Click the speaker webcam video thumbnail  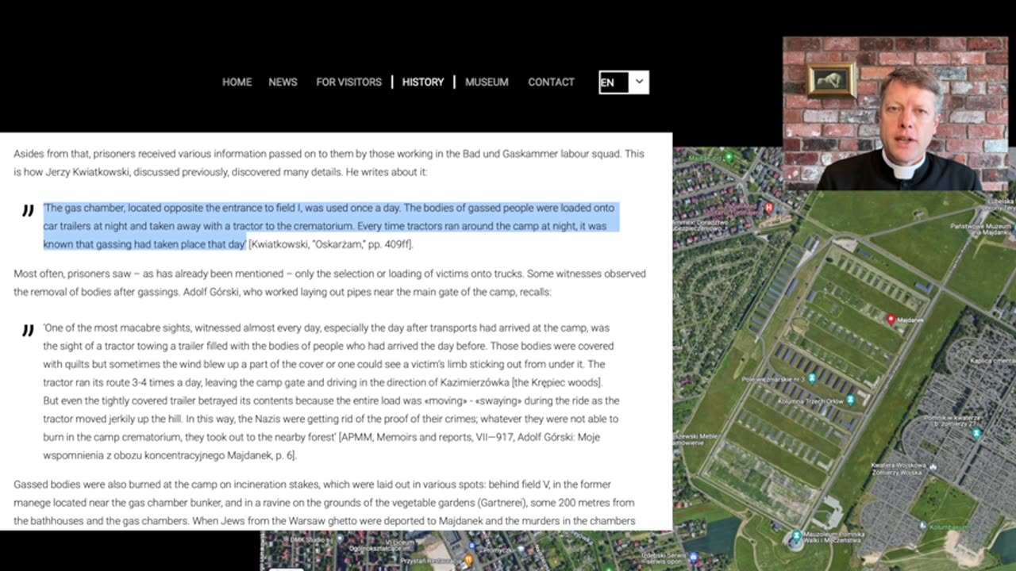pos(895,113)
